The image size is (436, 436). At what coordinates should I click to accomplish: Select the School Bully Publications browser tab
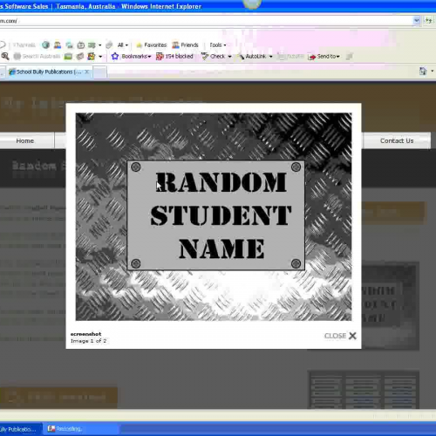coord(49,72)
